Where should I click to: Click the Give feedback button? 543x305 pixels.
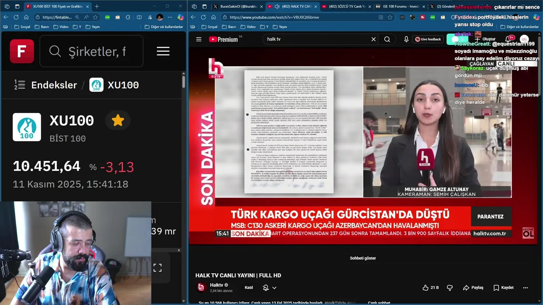(428, 39)
